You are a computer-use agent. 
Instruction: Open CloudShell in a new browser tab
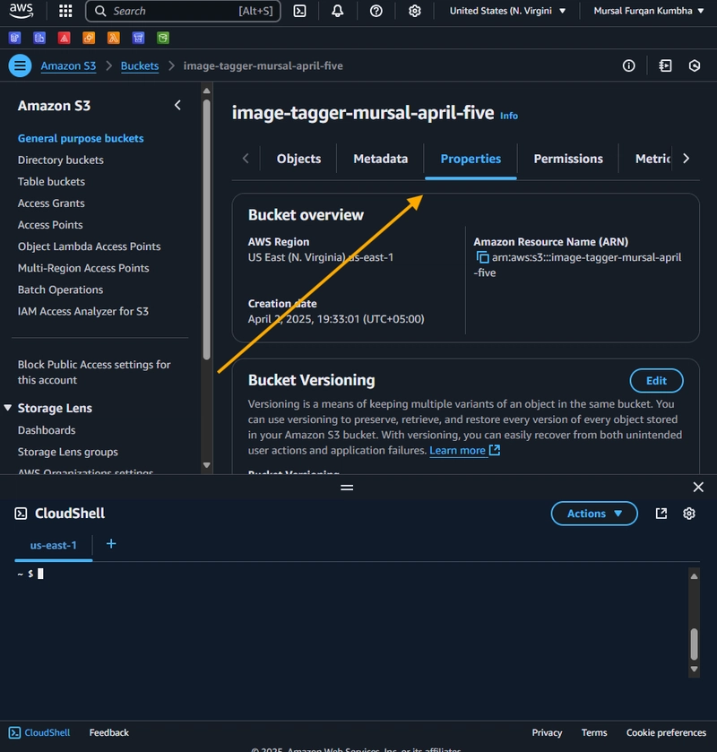click(661, 514)
